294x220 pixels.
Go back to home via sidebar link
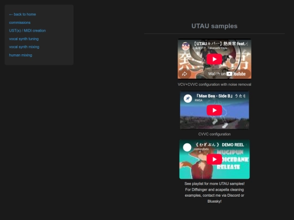click(x=22, y=15)
